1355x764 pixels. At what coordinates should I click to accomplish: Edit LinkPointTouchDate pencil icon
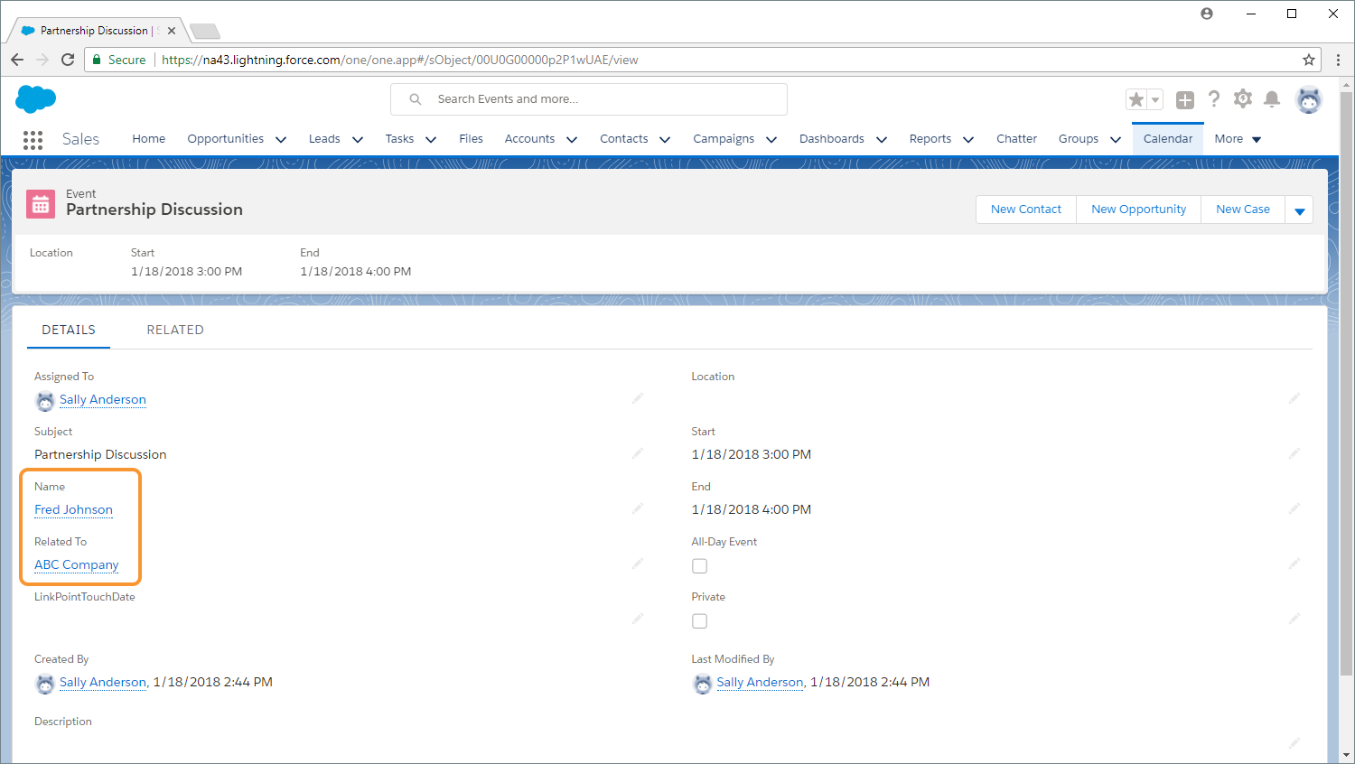point(638,618)
